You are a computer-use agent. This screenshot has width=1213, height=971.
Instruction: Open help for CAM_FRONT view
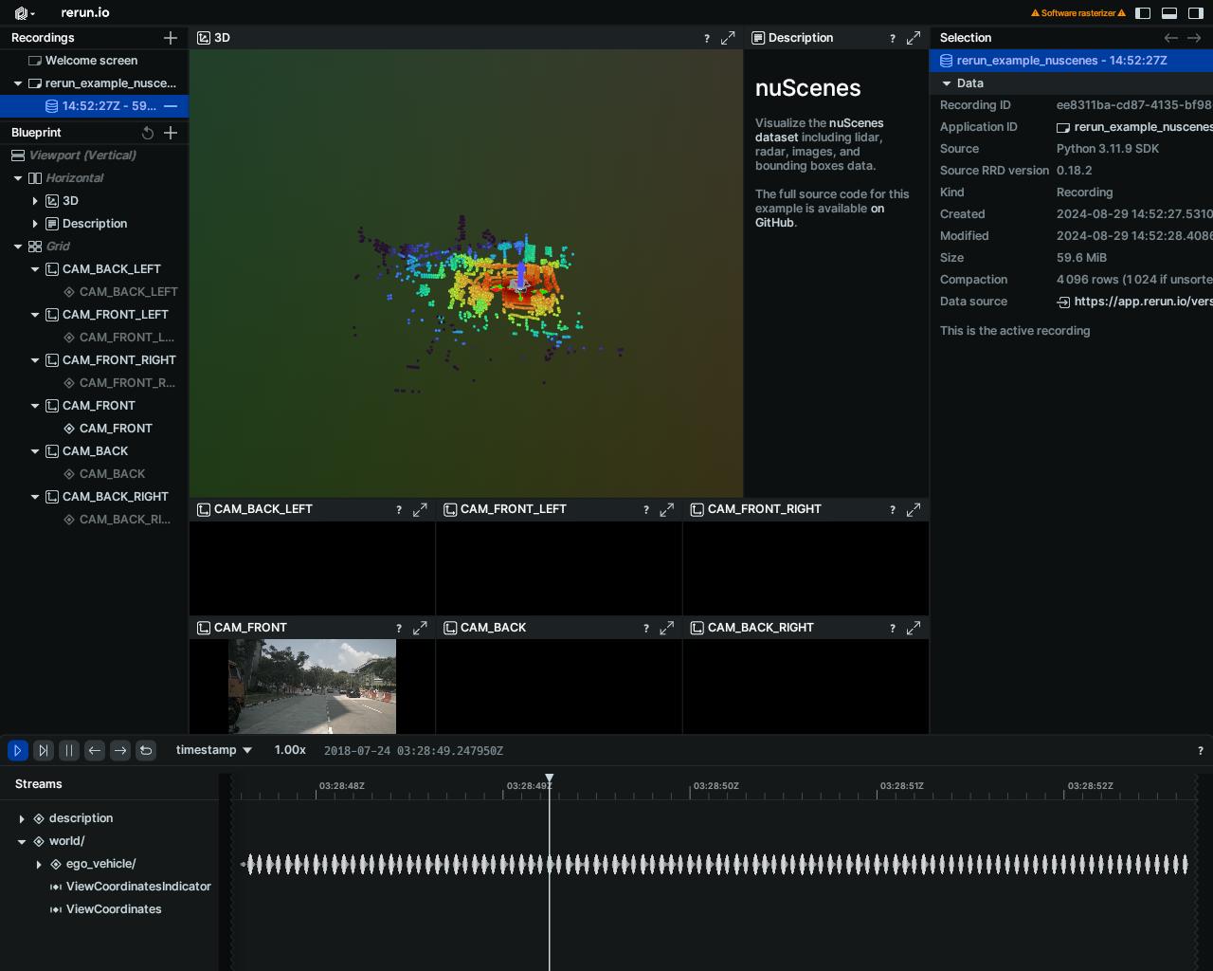(x=399, y=629)
